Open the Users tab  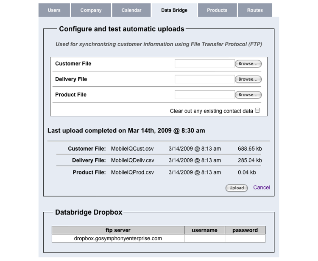[54, 10]
